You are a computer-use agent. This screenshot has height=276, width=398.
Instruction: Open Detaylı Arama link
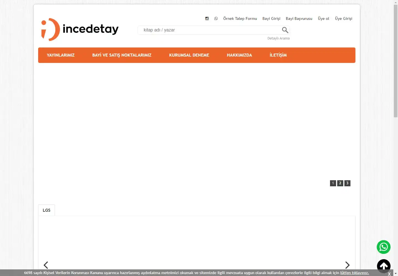tap(279, 38)
